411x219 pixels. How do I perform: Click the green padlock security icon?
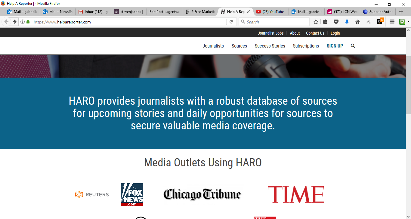28,22
